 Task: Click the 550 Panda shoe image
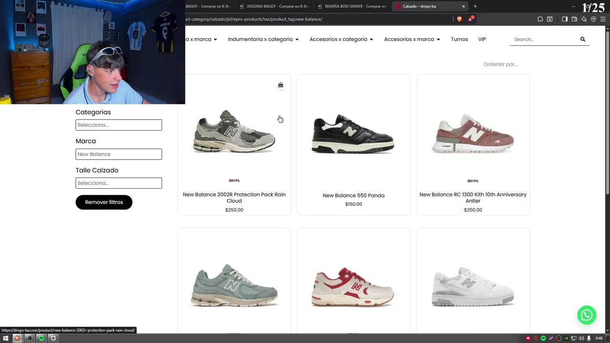point(353,134)
